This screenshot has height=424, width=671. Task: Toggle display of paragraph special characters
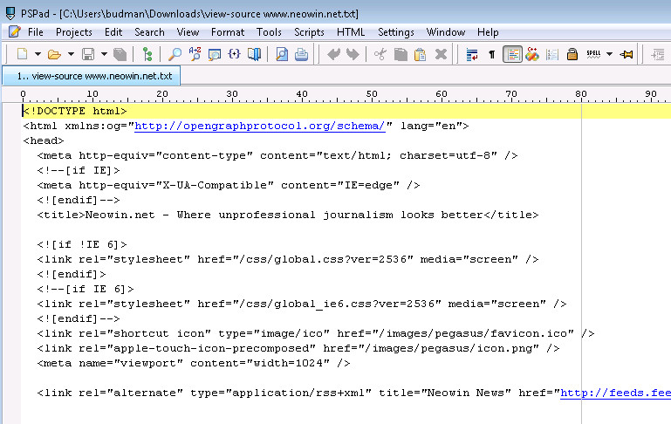click(492, 54)
